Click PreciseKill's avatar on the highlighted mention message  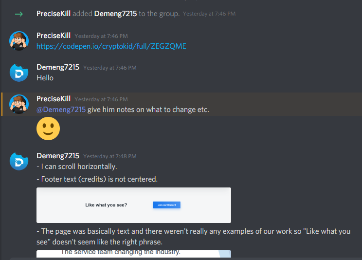pyautogui.click(x=19, y=104)
